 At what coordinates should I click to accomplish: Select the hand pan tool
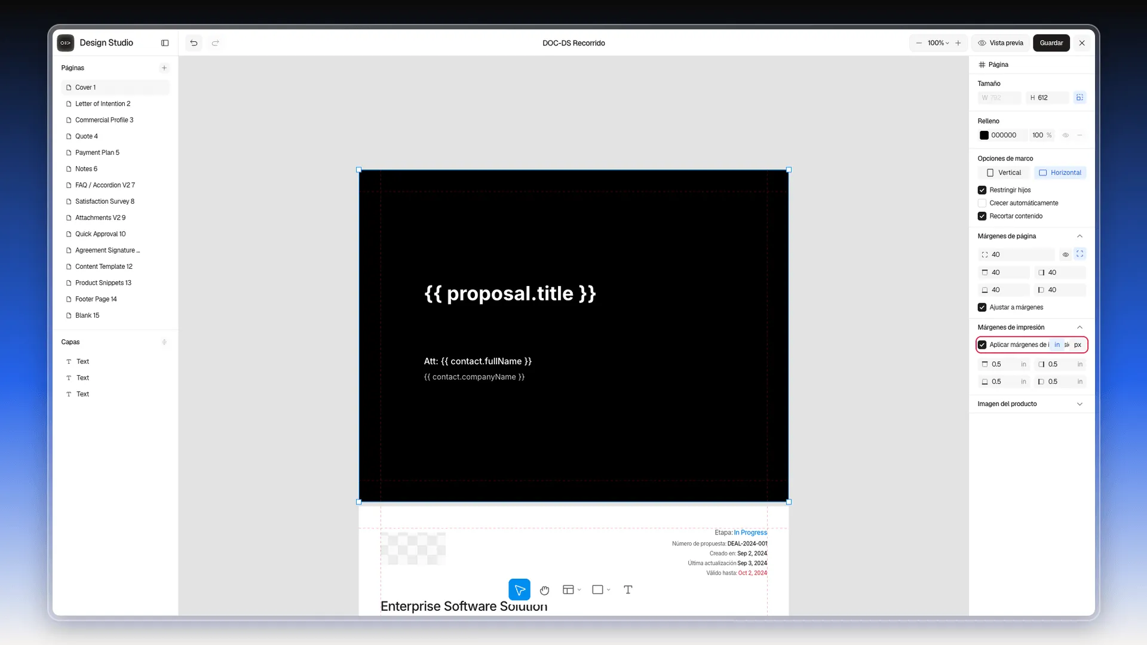(x=544, y=589)
